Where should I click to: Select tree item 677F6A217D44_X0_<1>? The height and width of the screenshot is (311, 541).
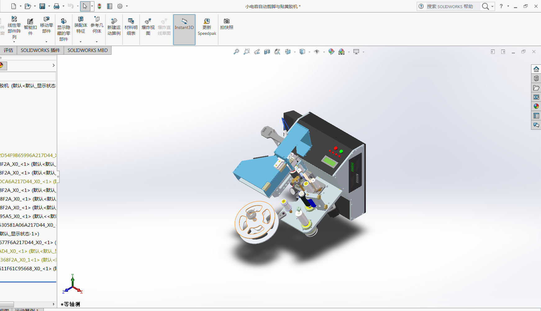tap(28, 242)
